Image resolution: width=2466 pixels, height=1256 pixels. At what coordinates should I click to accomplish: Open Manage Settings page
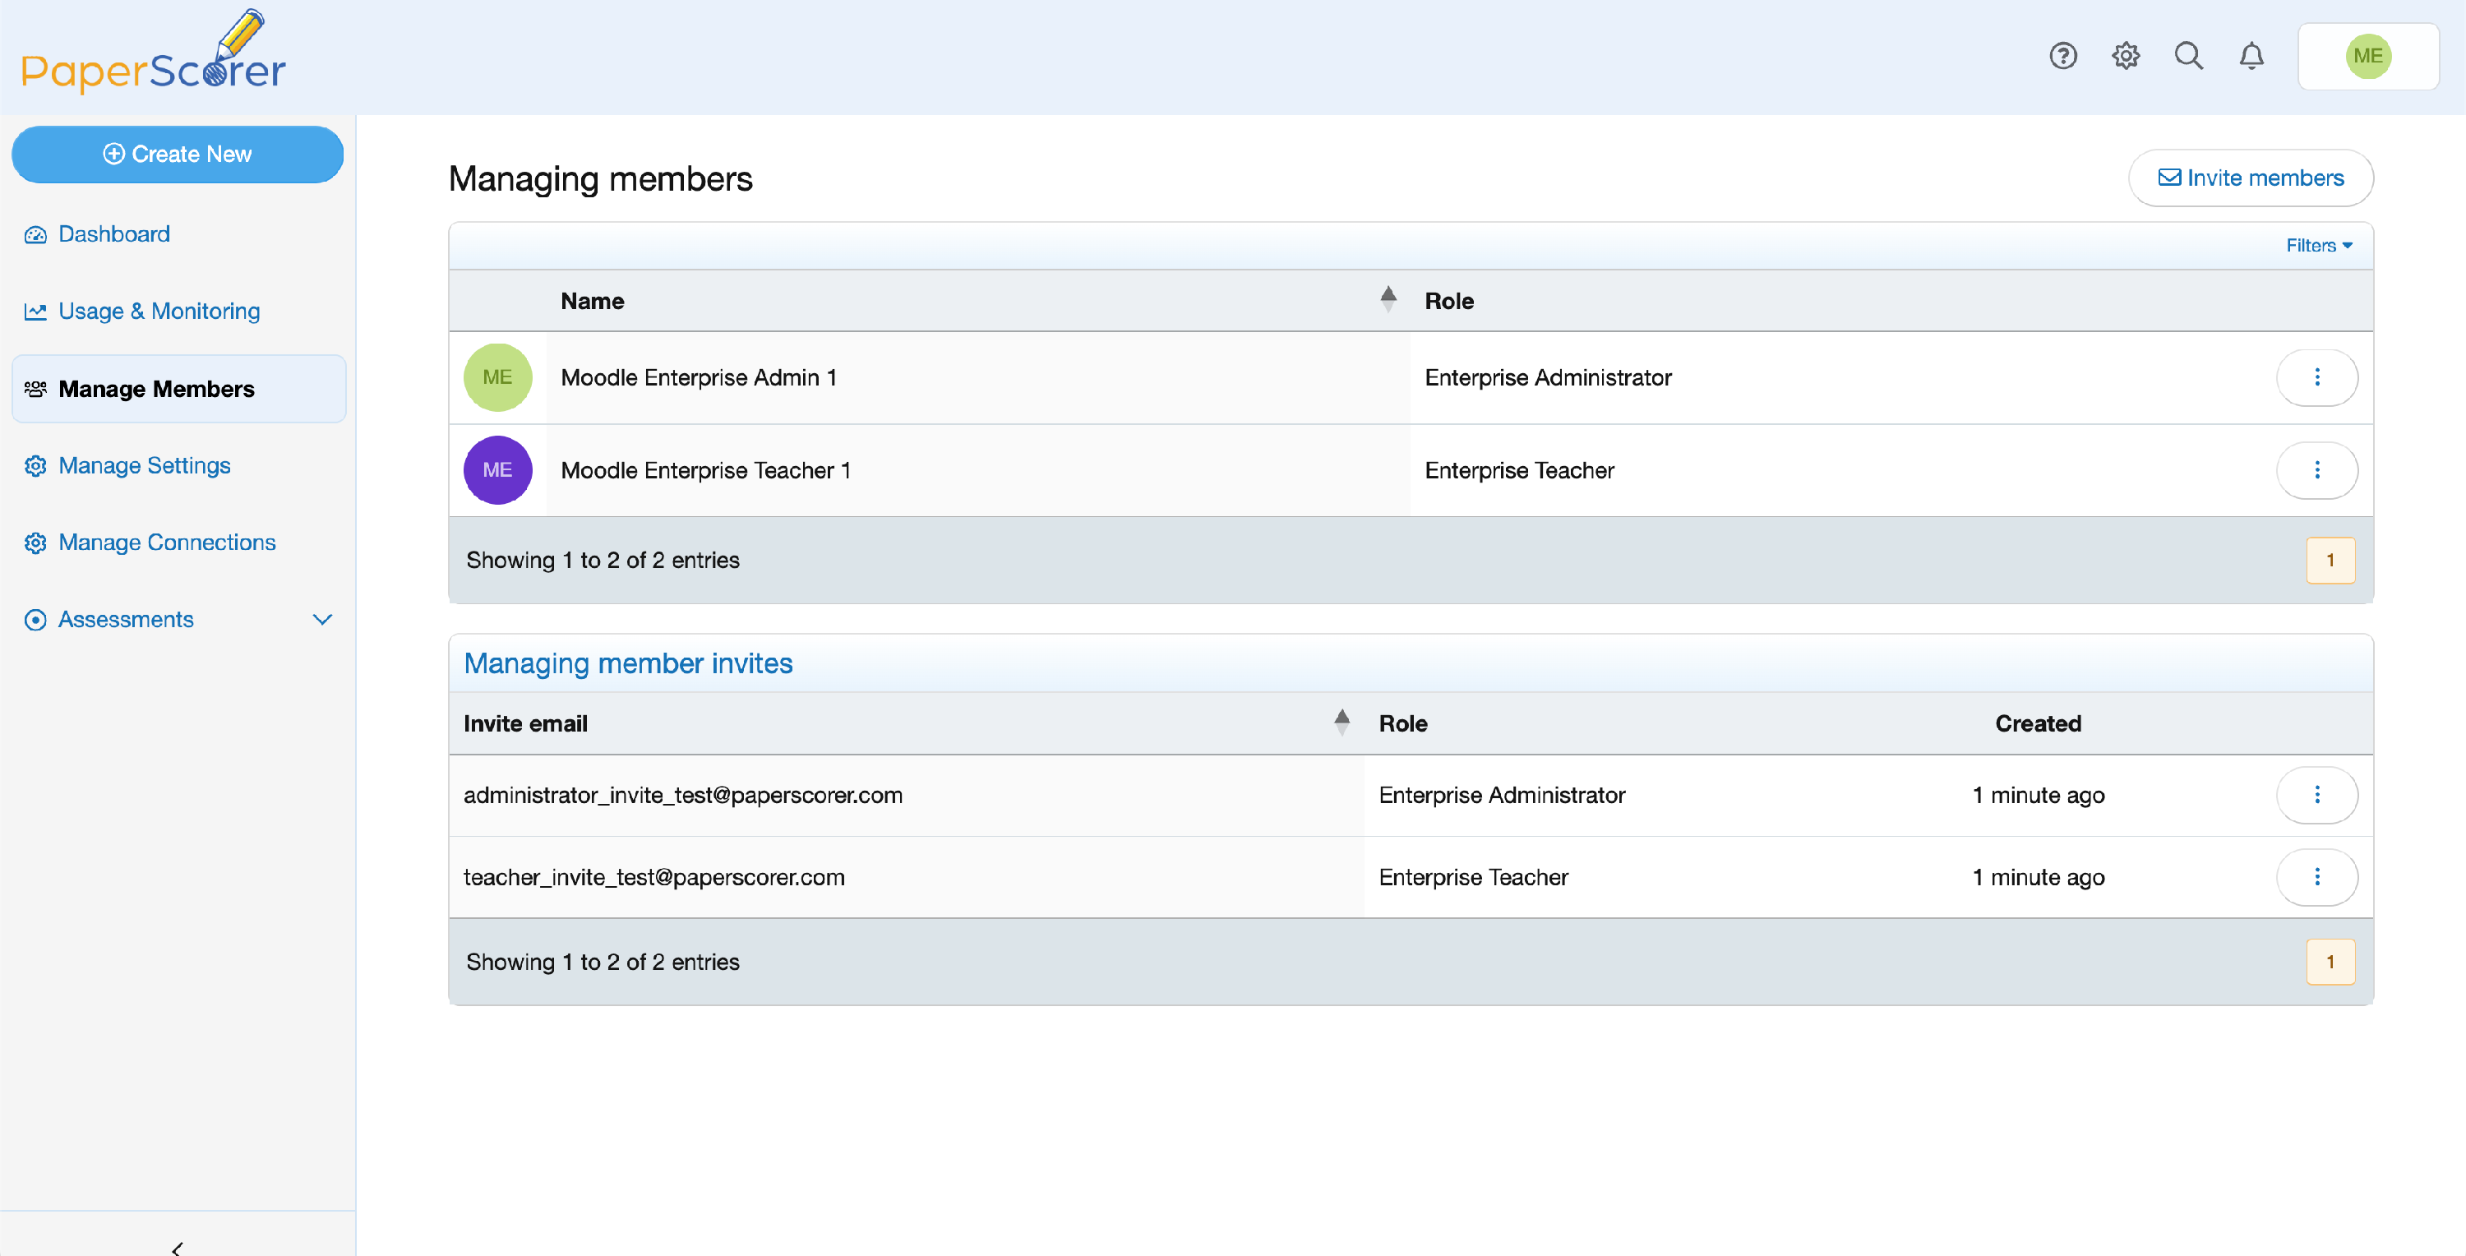145,465
